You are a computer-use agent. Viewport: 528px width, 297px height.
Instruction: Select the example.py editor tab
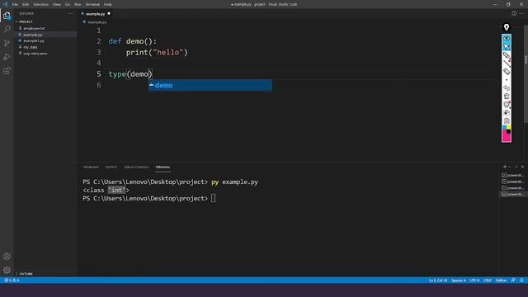point(96,14)
